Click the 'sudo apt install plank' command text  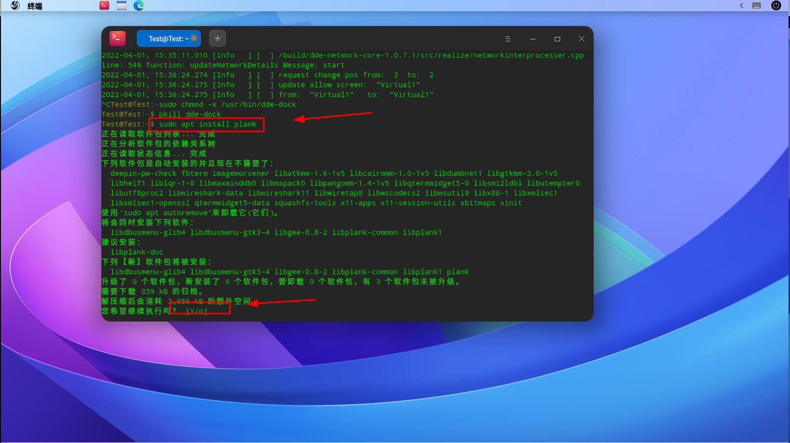point(207,124)
